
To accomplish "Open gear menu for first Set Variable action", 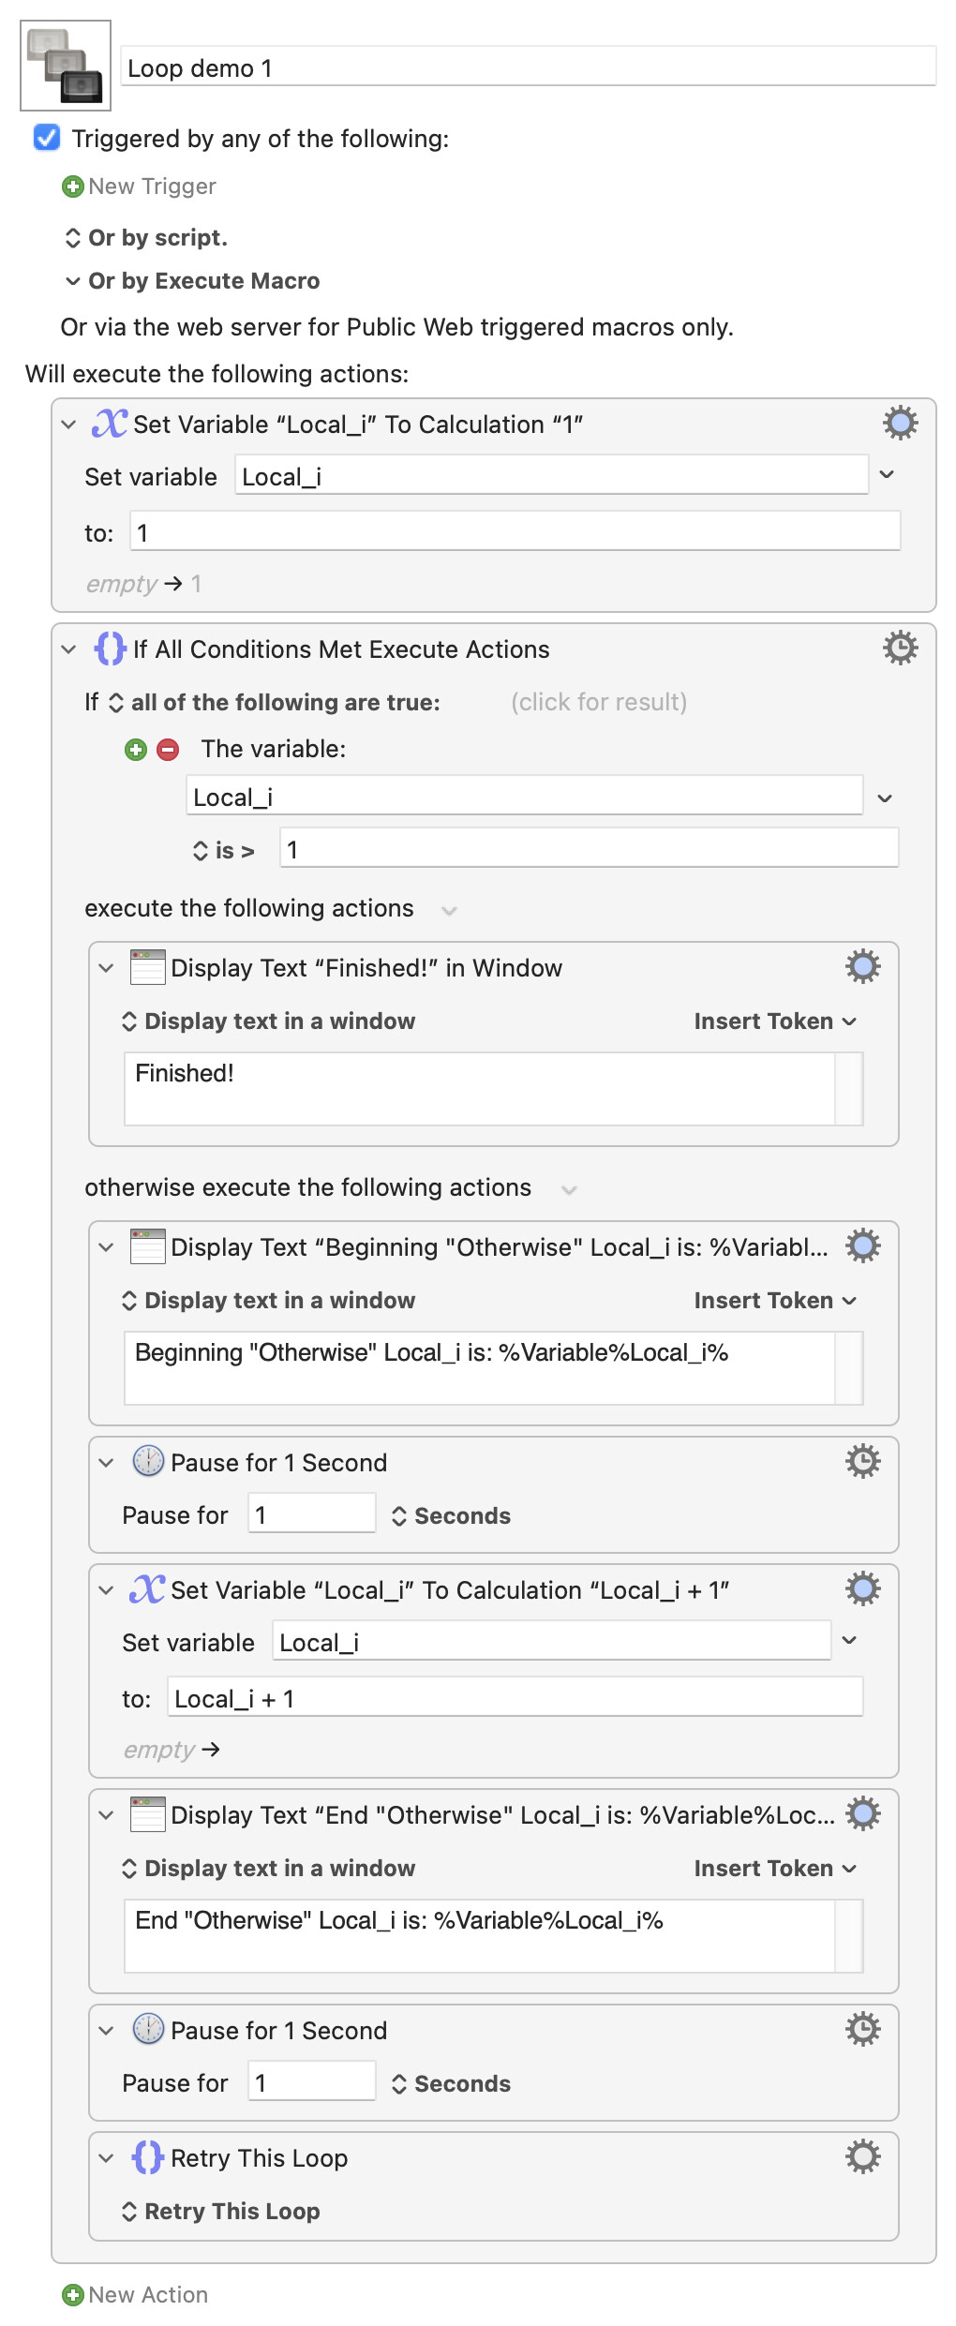I will (900, 424).
